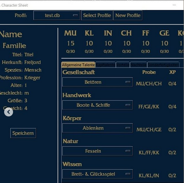Viewport: 184px width, 183px height.
Task: Expand the Boote & Schiffe dropdown
Action: pyautogui.click(x=97, y=105)
